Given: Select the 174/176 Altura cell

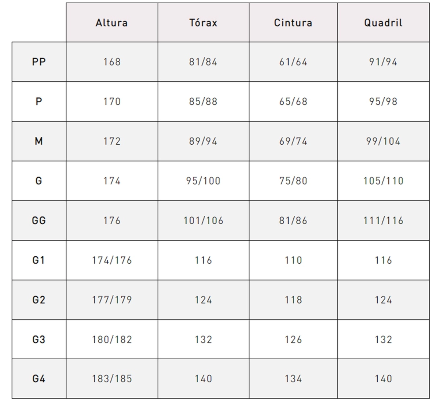Looking at the screenshot, I should [112, 260].
